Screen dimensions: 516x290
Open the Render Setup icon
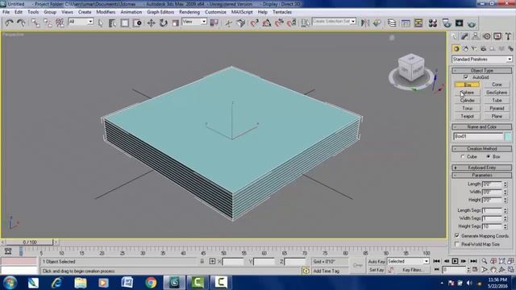click(447, 23)
